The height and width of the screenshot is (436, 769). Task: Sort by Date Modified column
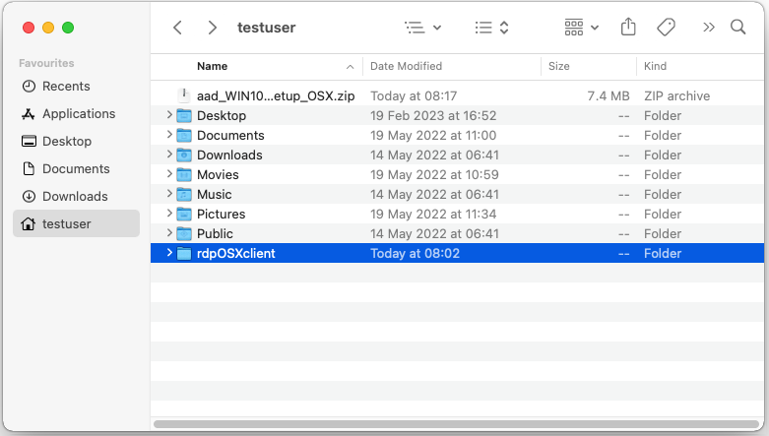(x=406, y=66)
